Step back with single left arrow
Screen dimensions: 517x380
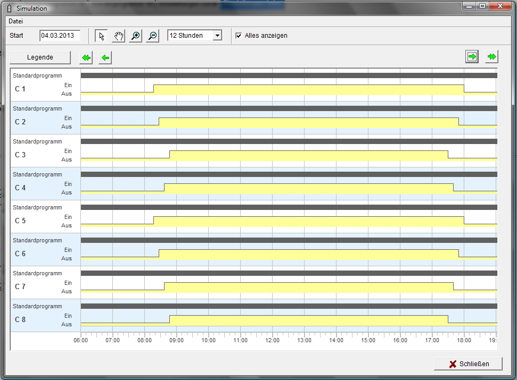tap(105, 57)
